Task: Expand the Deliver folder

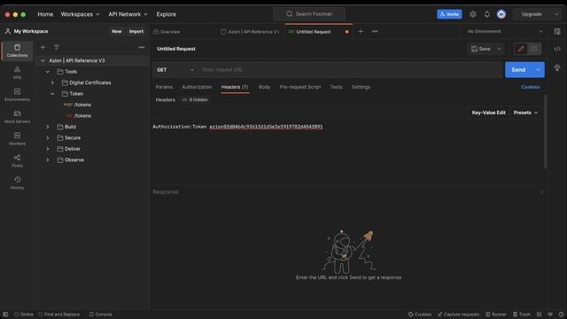Action: (x=47, y=149)
